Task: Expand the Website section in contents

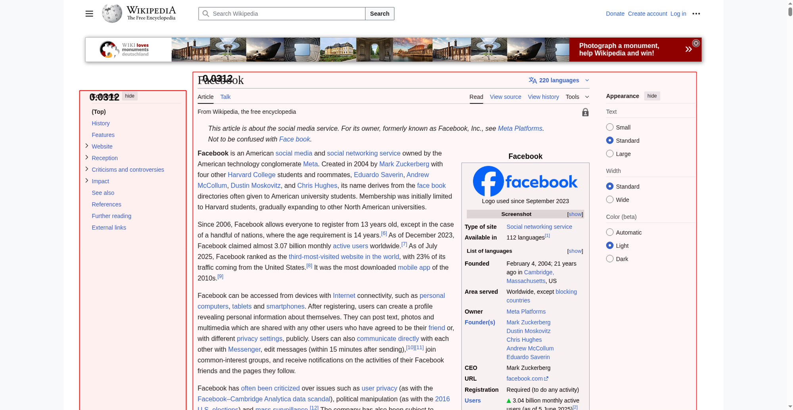Action: (x=87, y=146)
